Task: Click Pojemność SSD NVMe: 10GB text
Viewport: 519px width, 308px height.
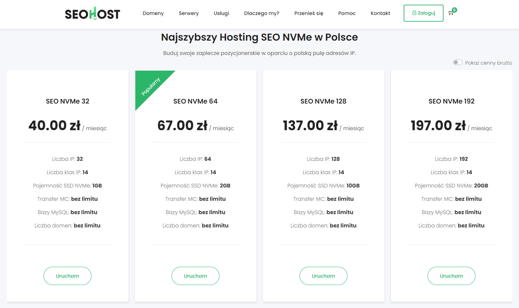Action: [324, 186]
